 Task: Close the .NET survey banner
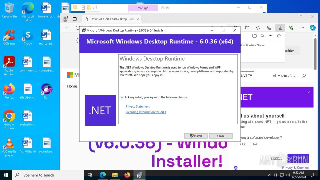point(308,92)
